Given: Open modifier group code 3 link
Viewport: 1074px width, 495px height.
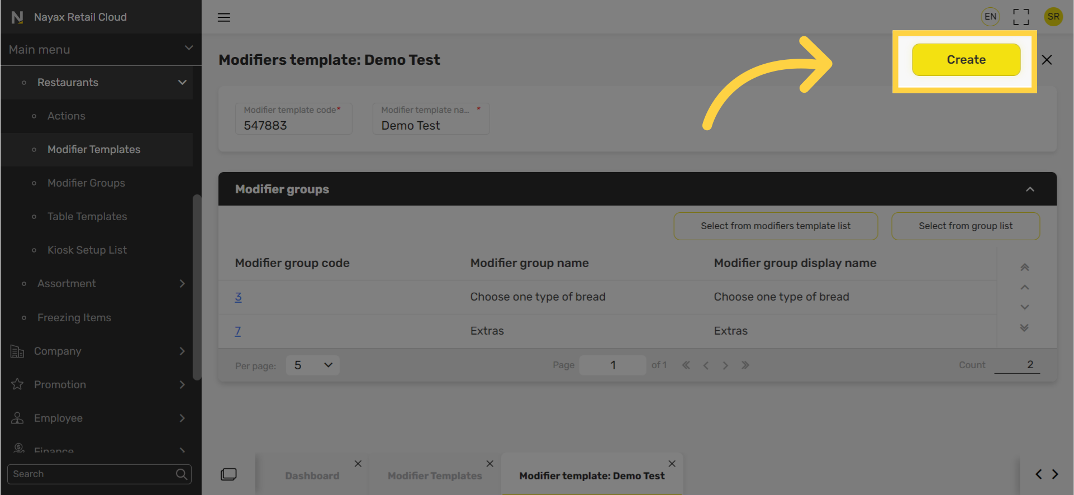Looking at the screenshot, I should [238, 297].
